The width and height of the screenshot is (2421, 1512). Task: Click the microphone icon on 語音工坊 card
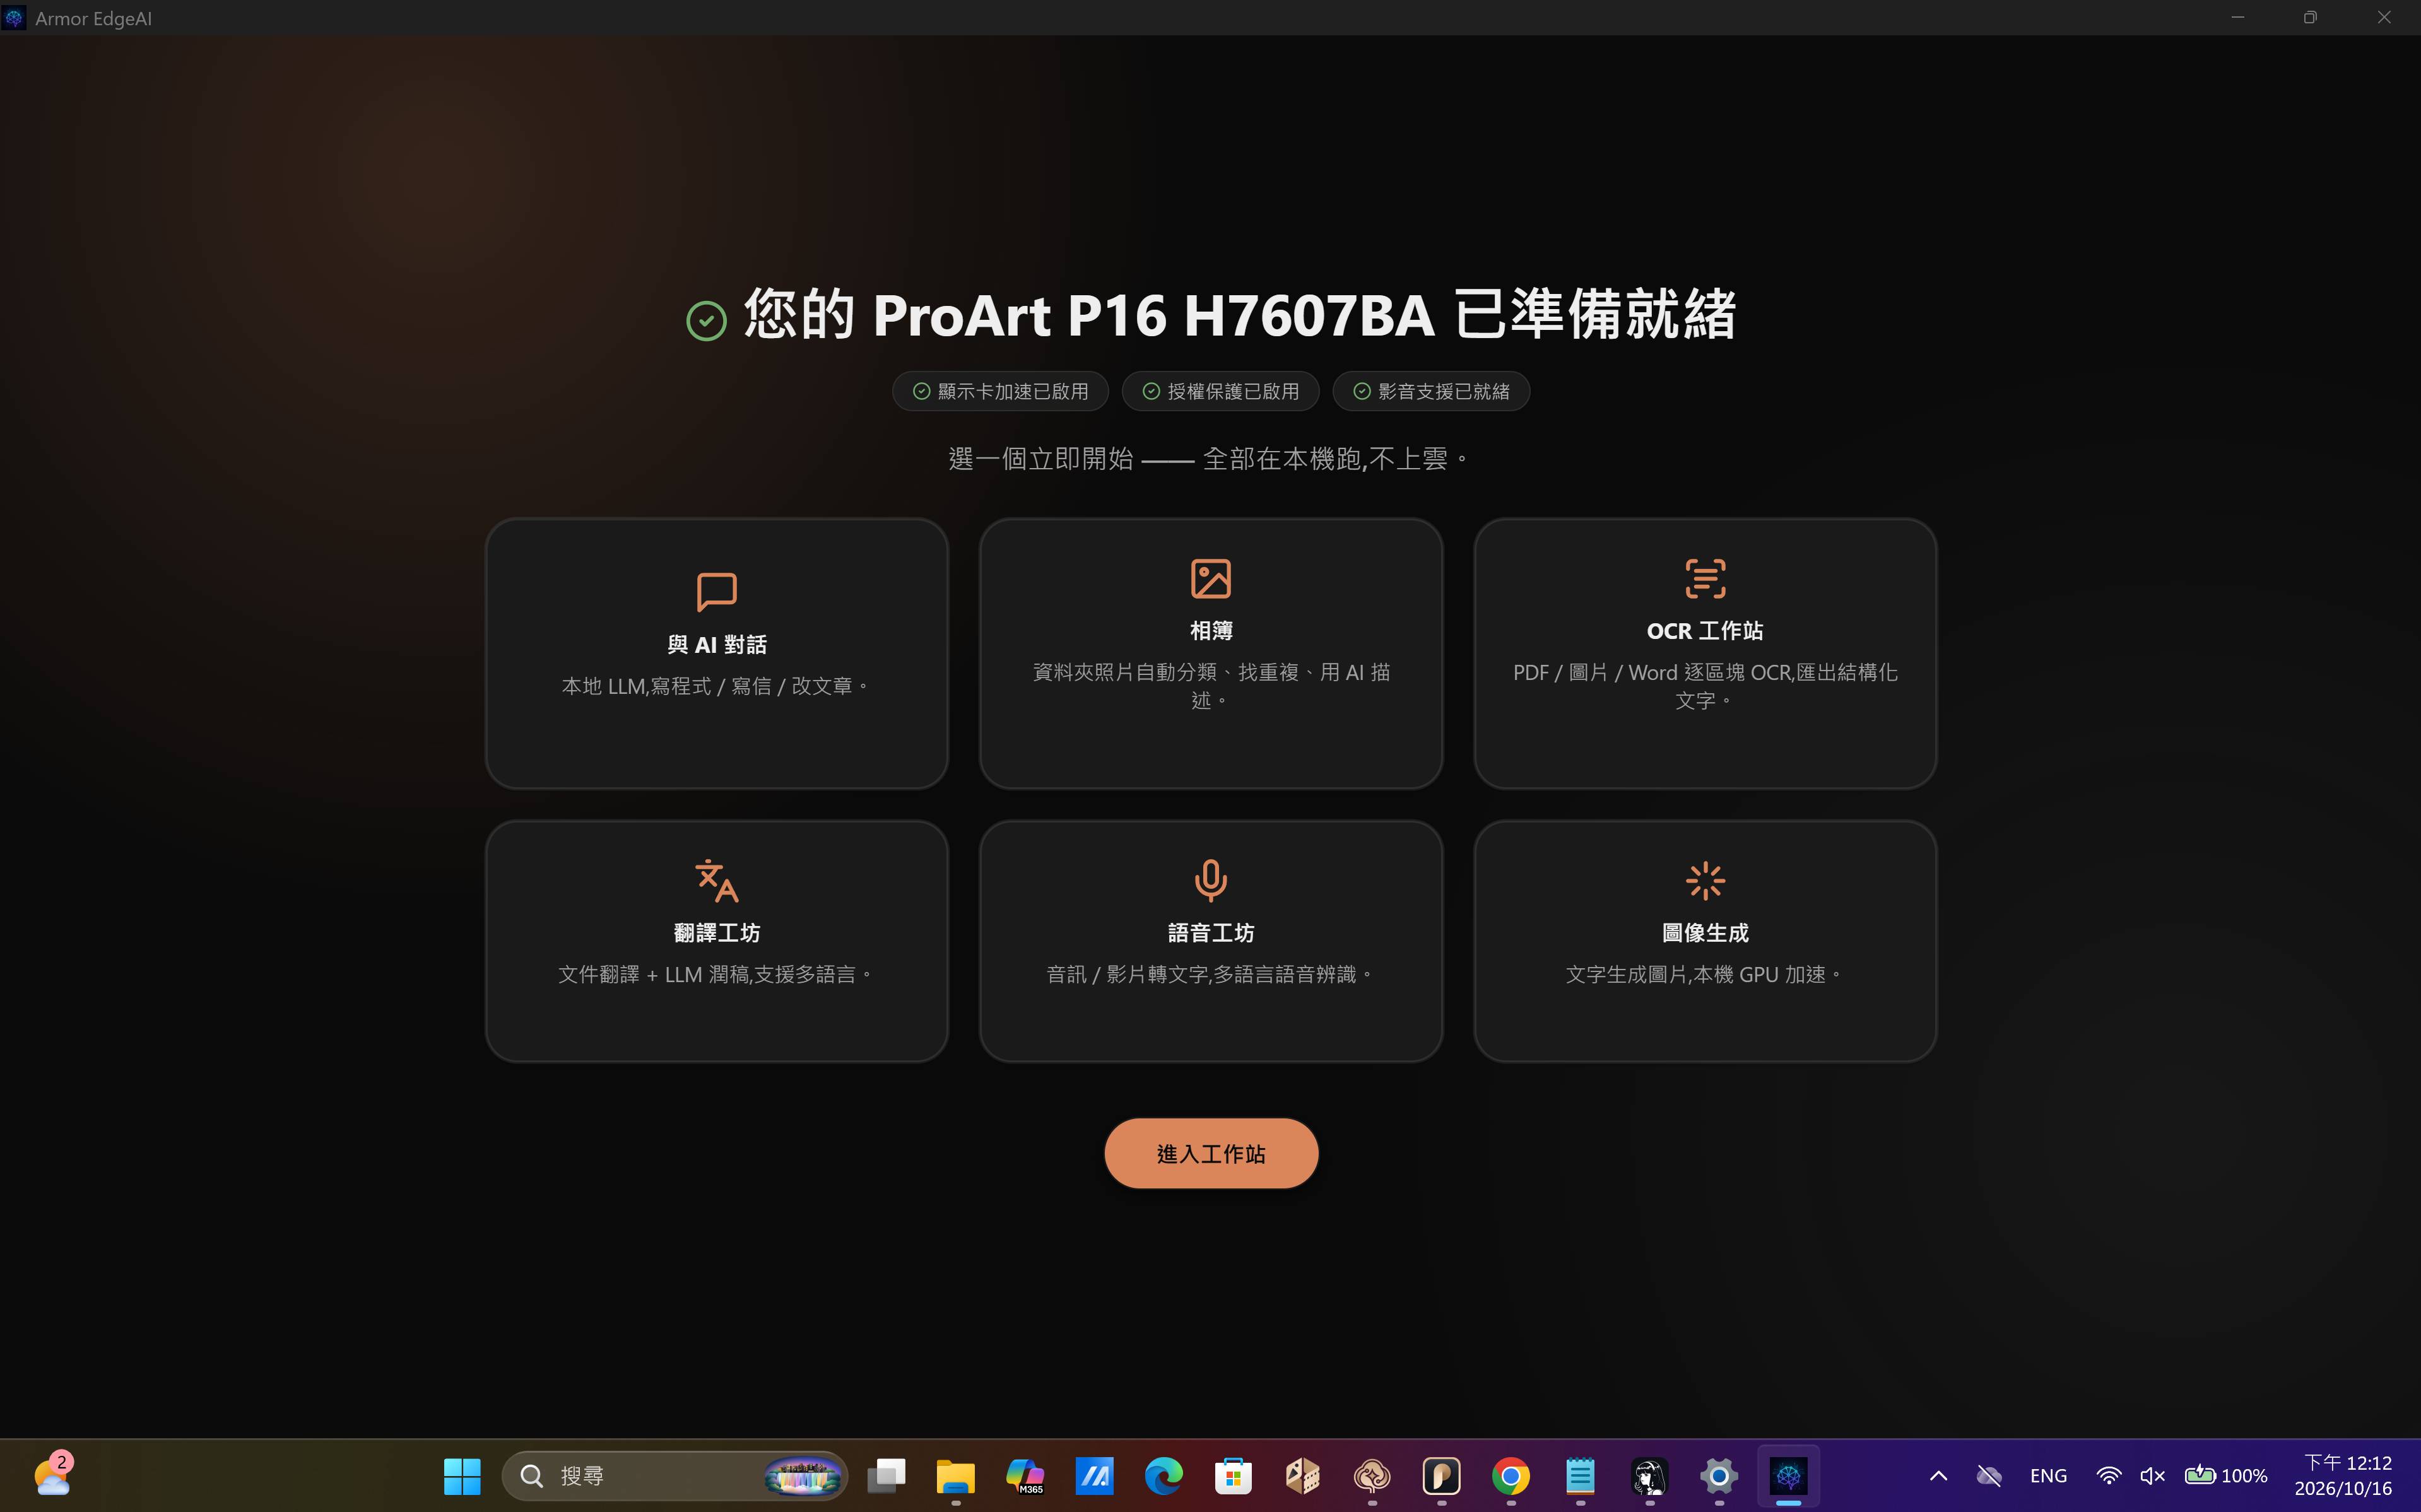(x=1210, y=880)
